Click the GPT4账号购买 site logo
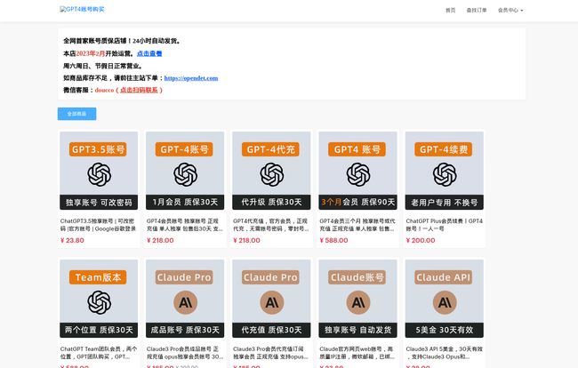This screenshot has width=578, height=368. coord(82,9)
